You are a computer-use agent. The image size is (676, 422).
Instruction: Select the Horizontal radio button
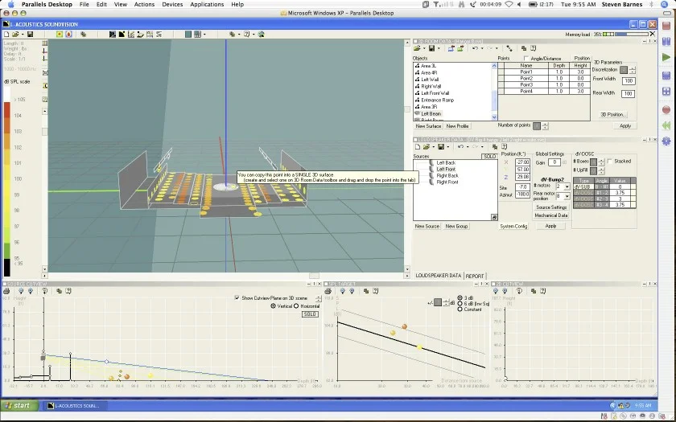pos(296,306)
